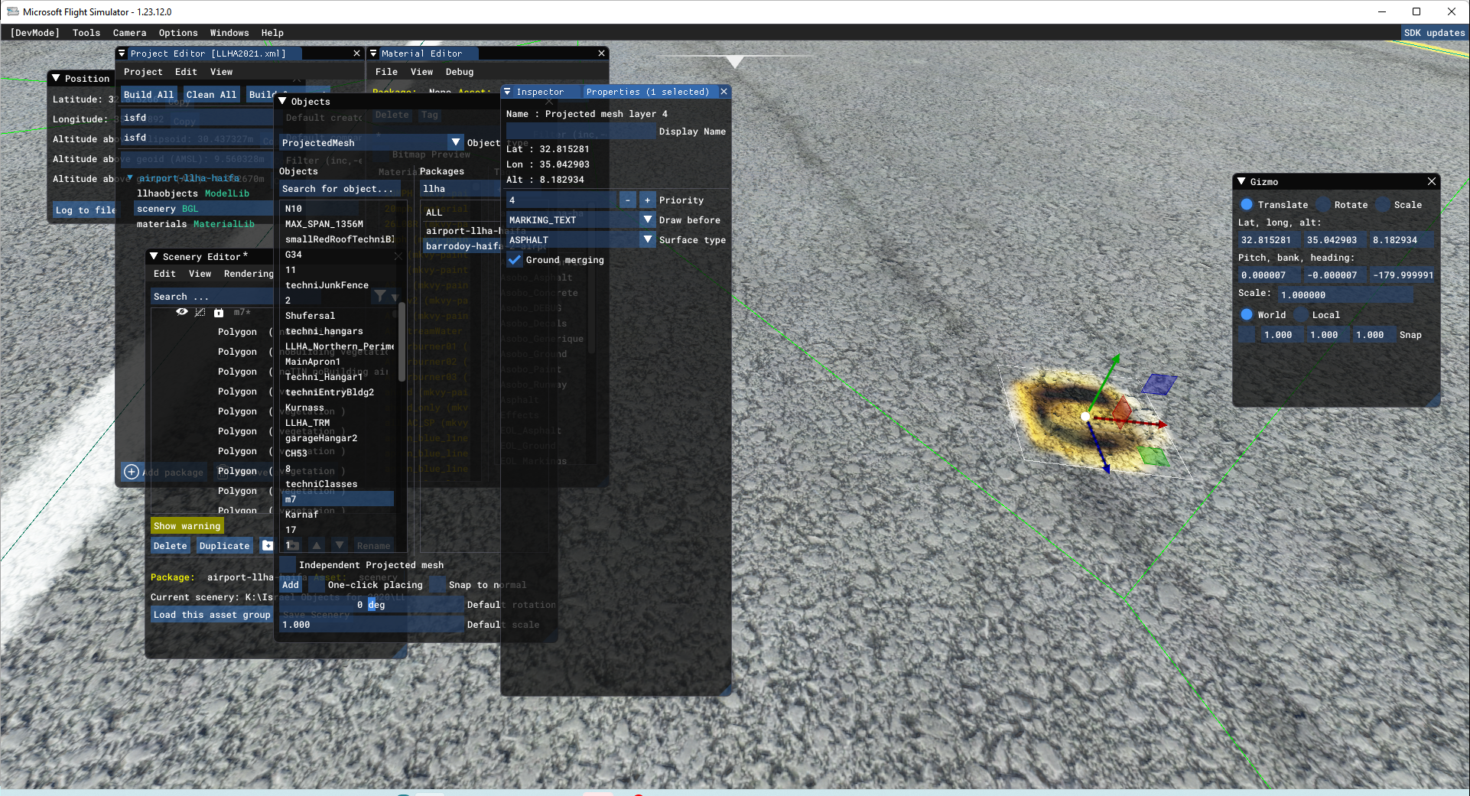
Task: Open the Tools menu
Action: [x=86, y=33]
